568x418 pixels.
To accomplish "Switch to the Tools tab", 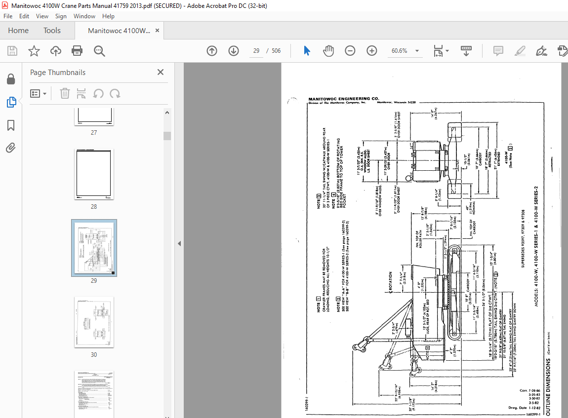I will click(52, 31).
